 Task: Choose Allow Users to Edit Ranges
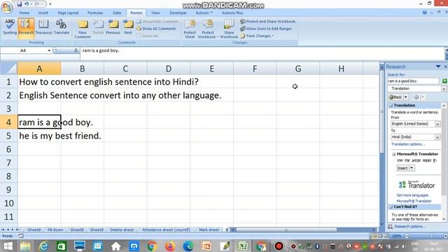(x=266, y=29)
